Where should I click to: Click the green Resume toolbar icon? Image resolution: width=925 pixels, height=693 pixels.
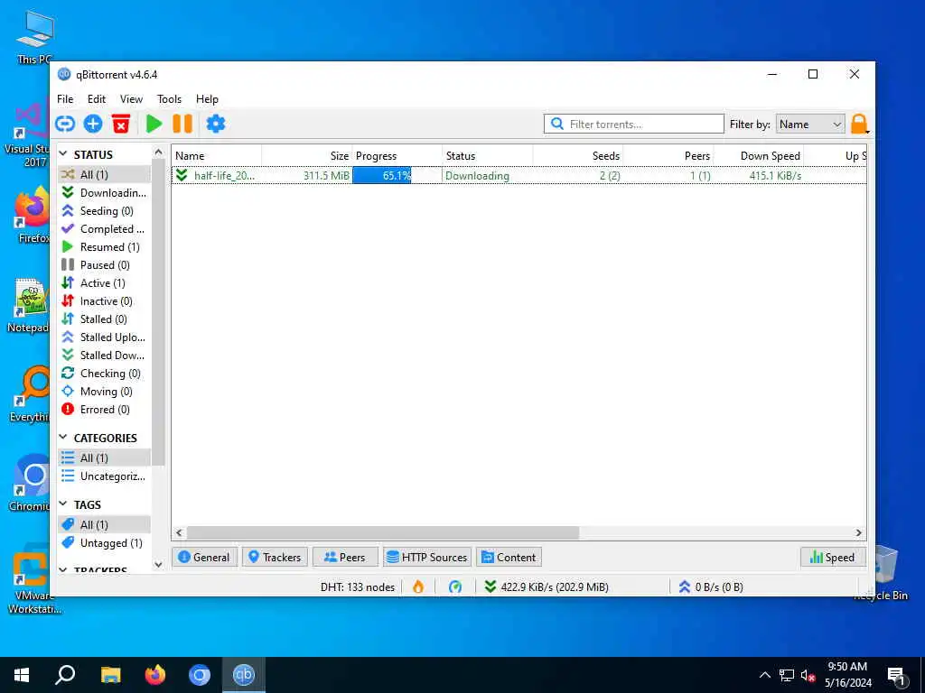pos(154,124)
